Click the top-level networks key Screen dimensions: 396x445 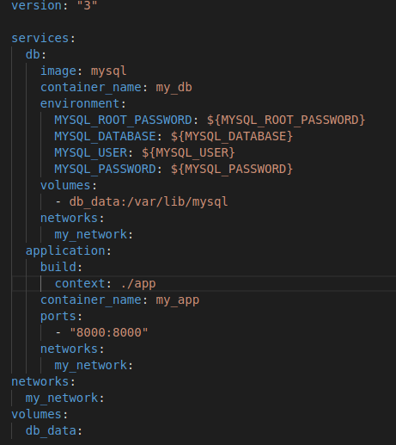tap(40, 381)
